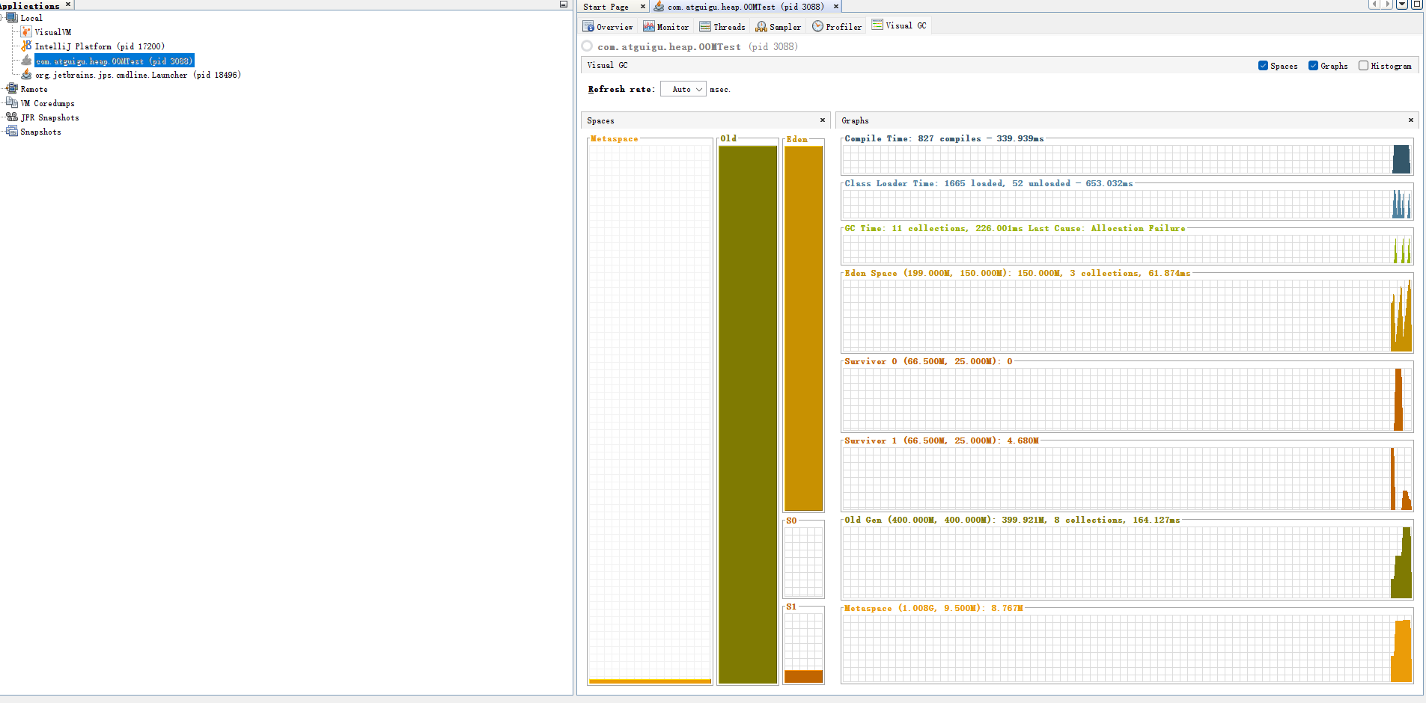Click 'GC Time: 11 collections' label text
1426x703 pixels.
click(x=905, y=228)
